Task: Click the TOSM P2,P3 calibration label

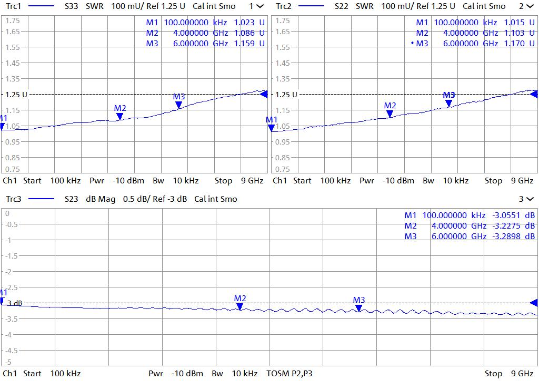Action: tap(290, 374)
